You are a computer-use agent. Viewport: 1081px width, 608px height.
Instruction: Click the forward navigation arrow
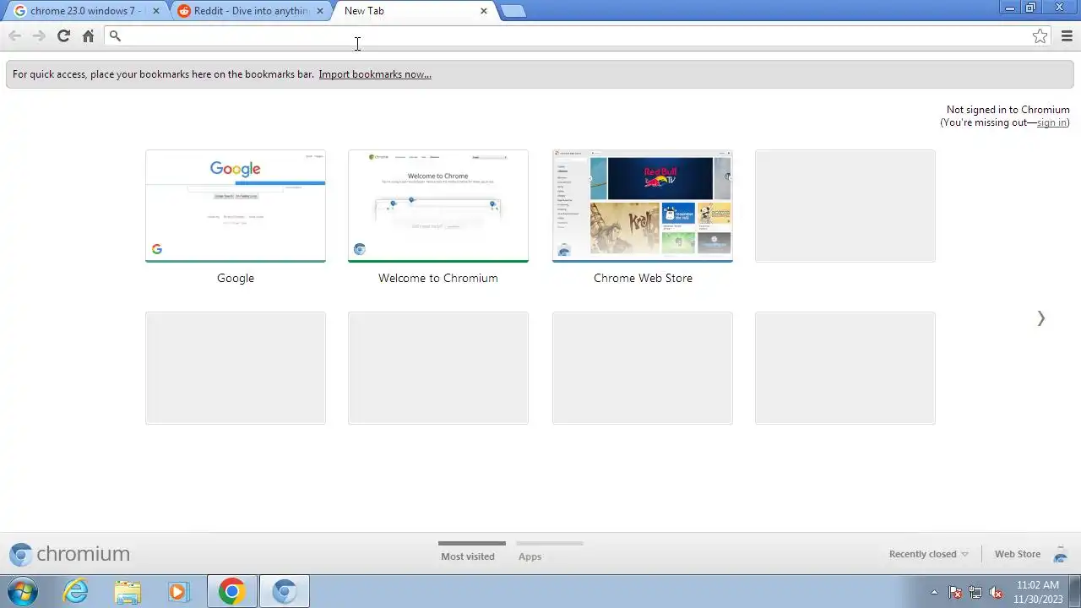[39, 35]
